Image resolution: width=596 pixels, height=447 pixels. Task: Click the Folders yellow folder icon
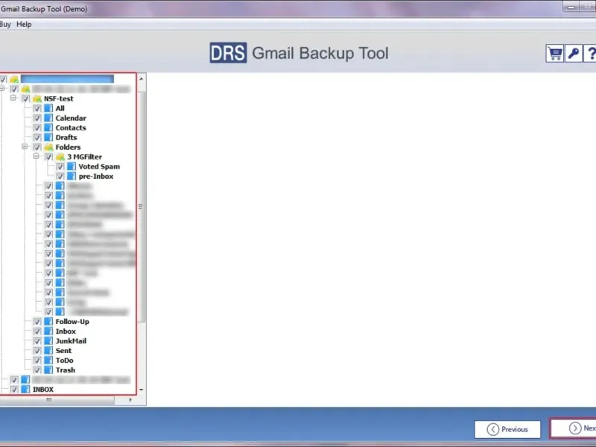point(48,147)
